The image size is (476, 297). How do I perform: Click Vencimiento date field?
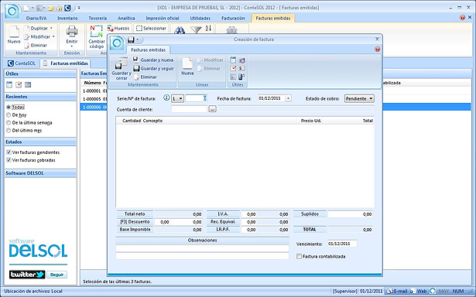[x=342, y=244]
